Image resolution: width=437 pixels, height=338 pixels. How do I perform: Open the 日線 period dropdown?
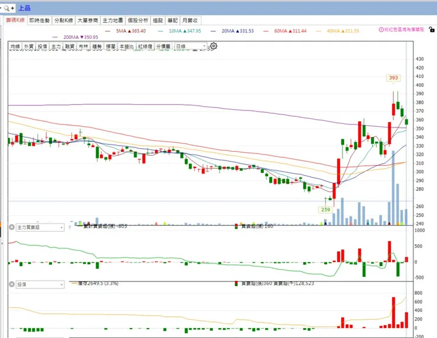tap(191, 46)
